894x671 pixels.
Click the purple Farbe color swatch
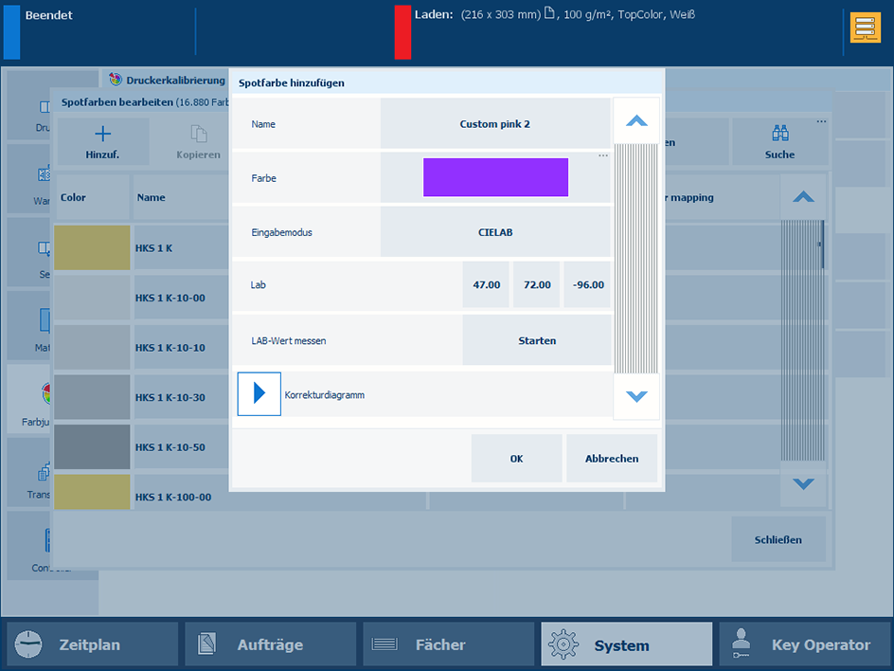coord(495,177)
